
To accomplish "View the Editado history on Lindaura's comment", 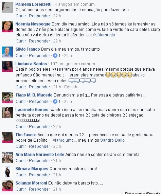I will click(x=71, y=87).
